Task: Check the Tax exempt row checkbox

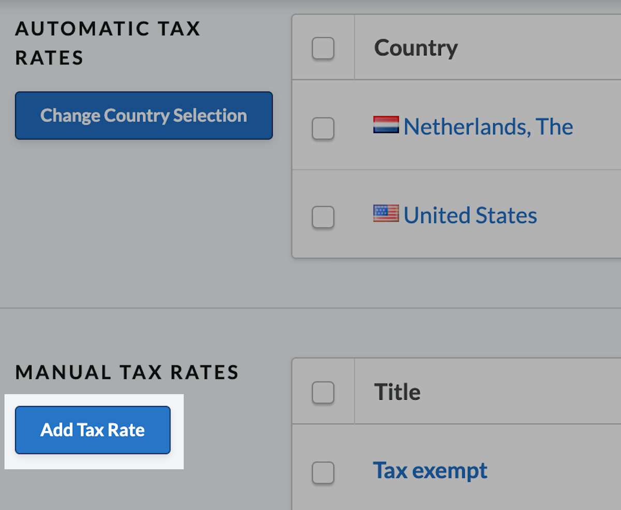Action: click(x=323, y=473)
